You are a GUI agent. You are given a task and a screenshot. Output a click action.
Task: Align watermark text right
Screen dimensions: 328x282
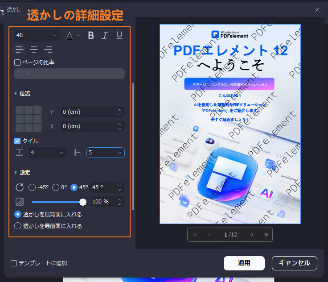coord(48,50)
